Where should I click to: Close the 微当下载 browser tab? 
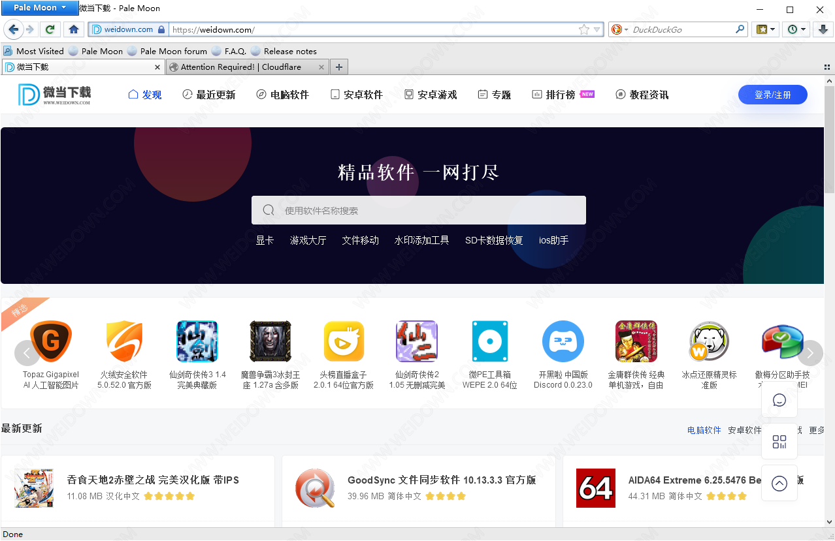[157, 67]
